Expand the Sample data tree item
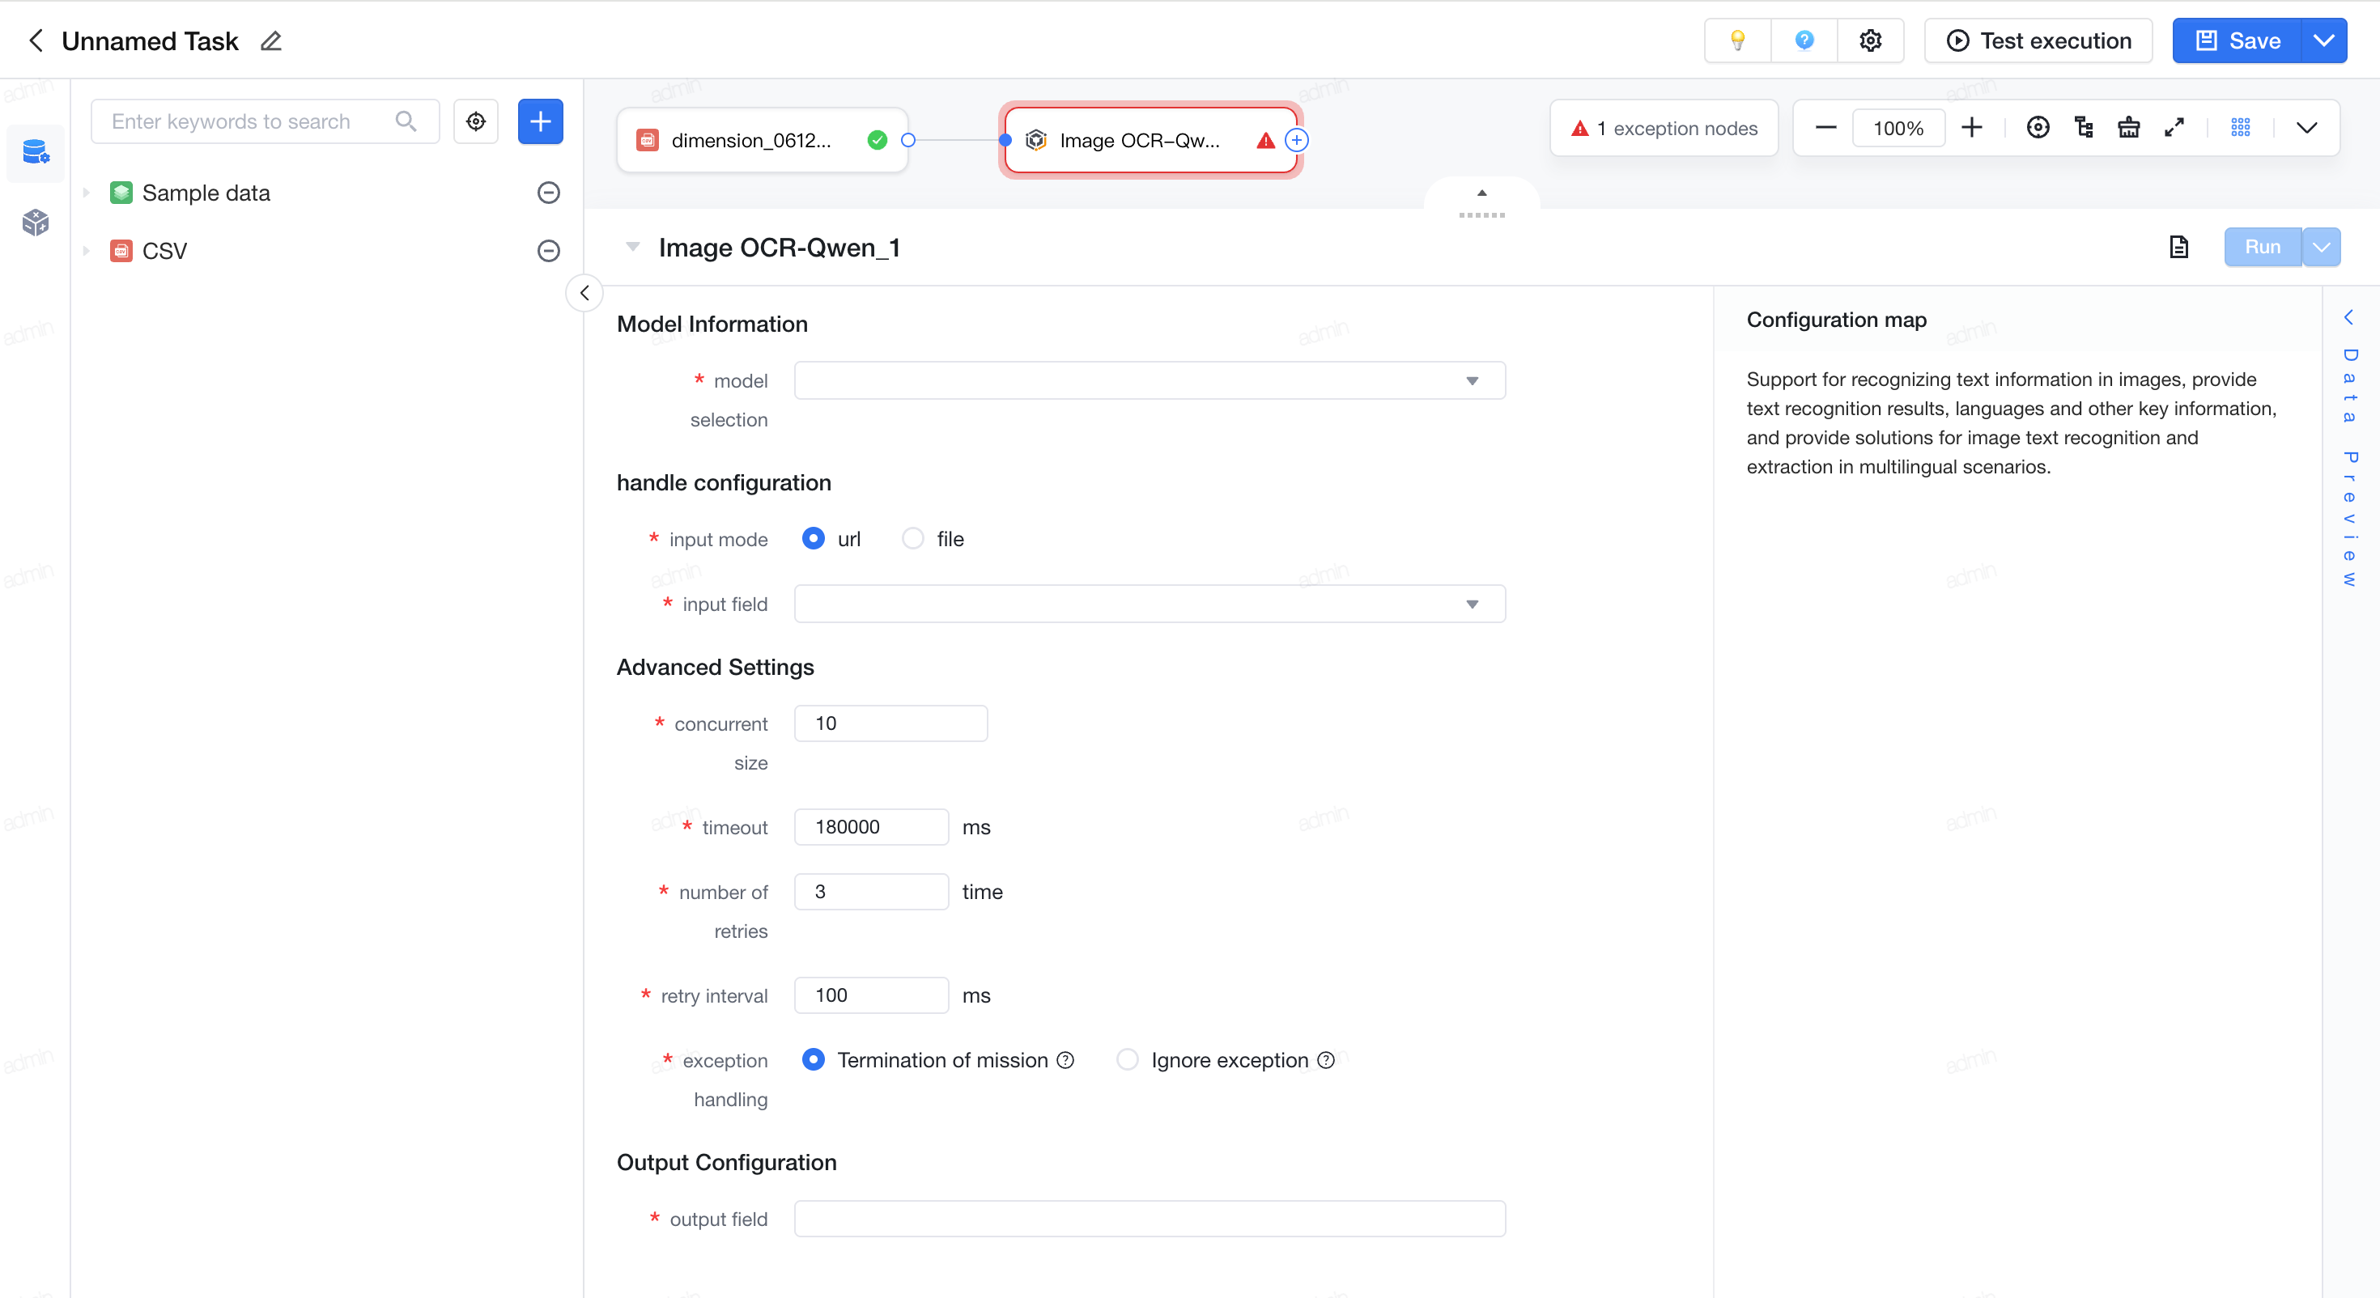Viewport: 2380px width, 1298px height. point(86,193)
